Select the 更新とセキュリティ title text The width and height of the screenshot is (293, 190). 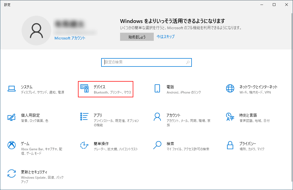pyautogui.click(x=34, y=172)
